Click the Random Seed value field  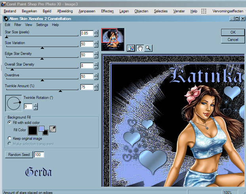point(39,155)
